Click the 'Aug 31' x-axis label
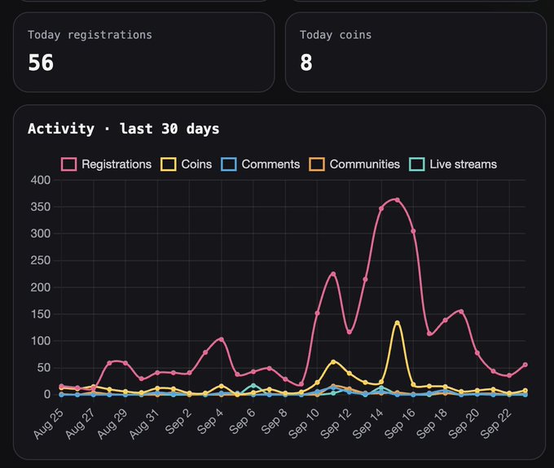The width and height of the screenshot is (554, 468). (x=144, y=424)
